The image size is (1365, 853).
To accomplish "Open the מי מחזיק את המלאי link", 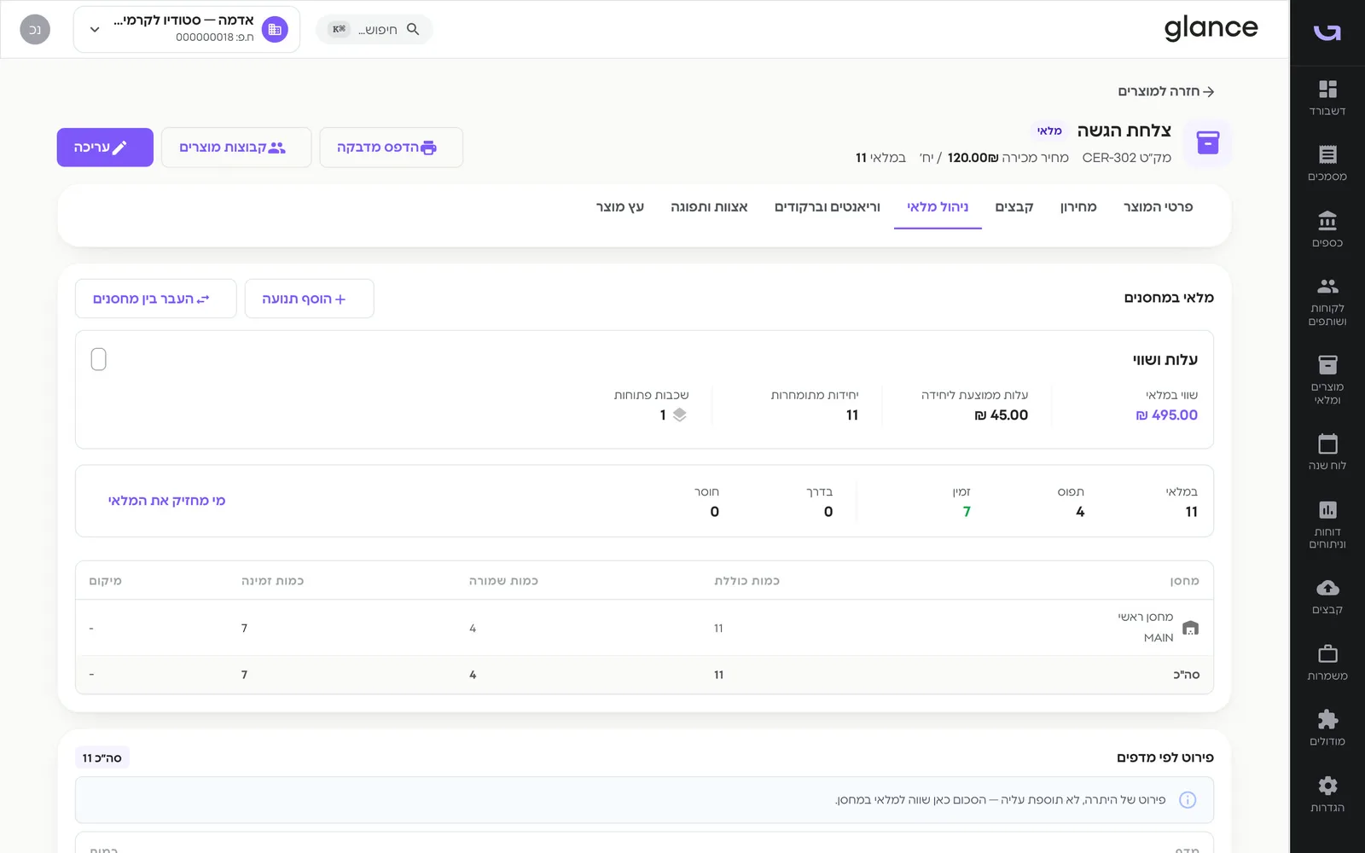I will pyautogui.click(x=166, y=501).
